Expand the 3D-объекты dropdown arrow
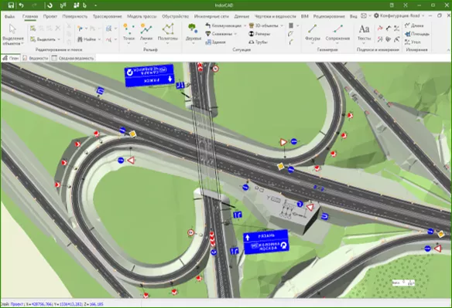Viewport: 452px width, 308px height. (282, 25)
